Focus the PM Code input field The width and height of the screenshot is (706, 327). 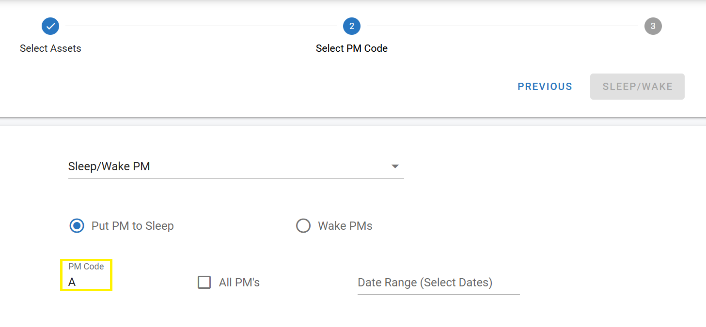click(x=86, y=282)
